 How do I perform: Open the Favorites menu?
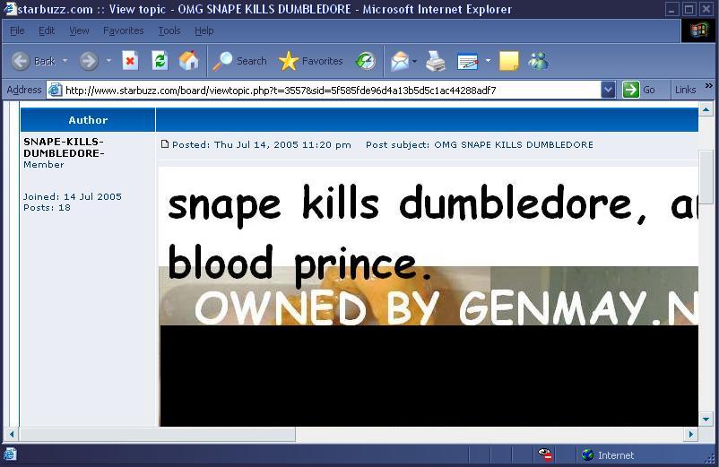point(124,30)
